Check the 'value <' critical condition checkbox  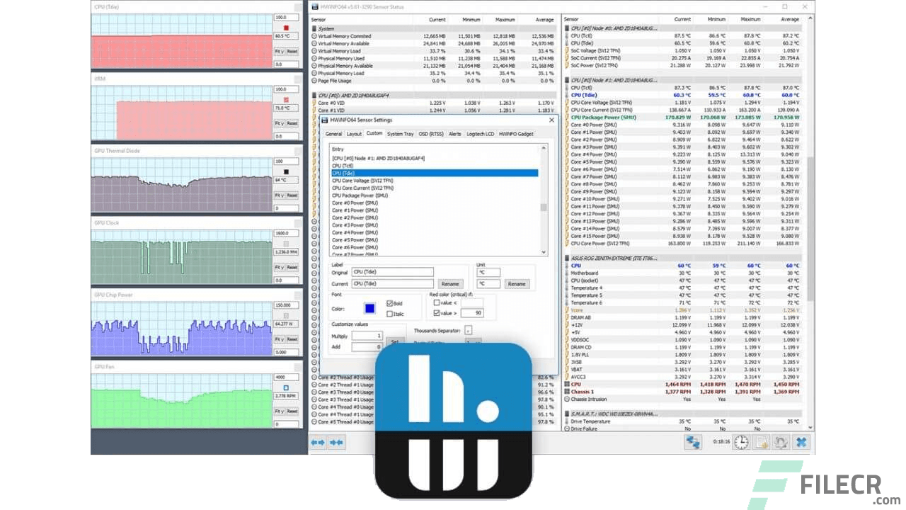click(437, 302)
